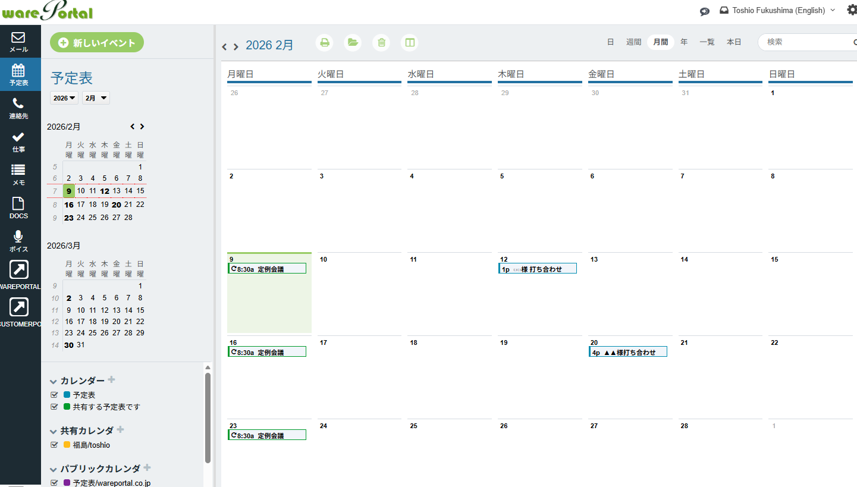Uncheck the 予定表 calendar checkbox

tap(54, 395)
